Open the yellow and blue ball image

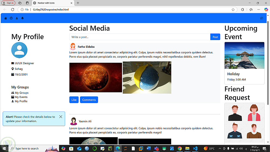pos(147,77)
